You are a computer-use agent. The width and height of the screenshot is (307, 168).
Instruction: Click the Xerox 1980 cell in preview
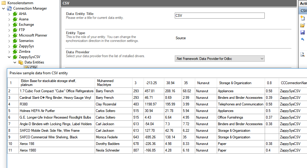pyautogui.click(x=28, y=150)
